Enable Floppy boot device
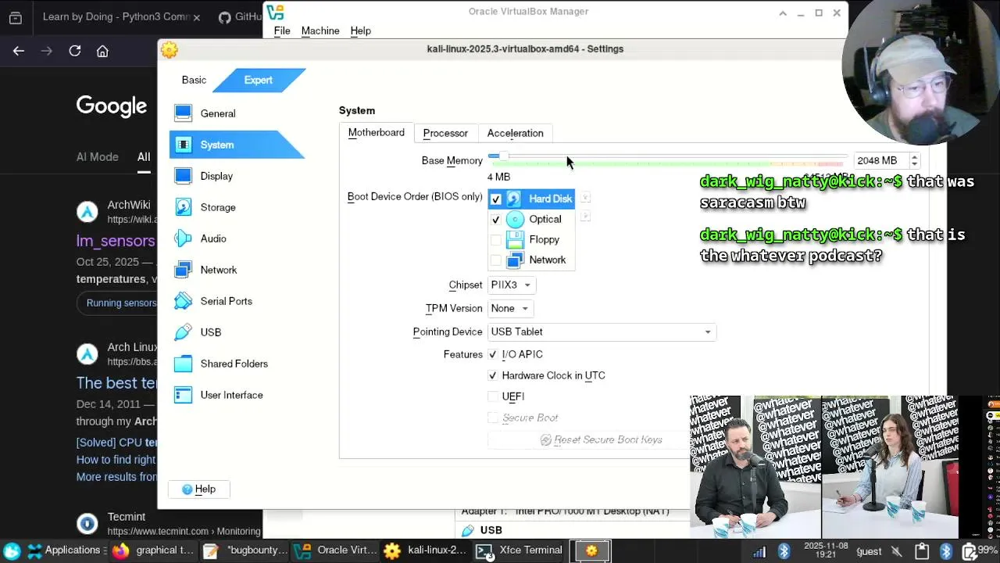 [495, 240]
